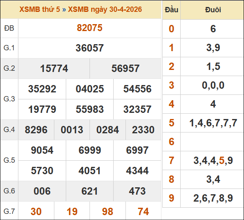This screenshot has height=220, width=244.
Task: Click G.3 number 55983
Action: (90, 109)
